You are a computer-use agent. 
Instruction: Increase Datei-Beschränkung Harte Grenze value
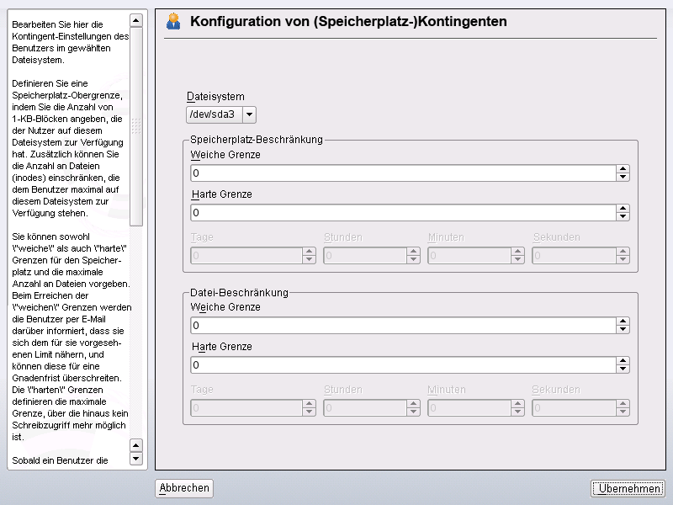click(623, 361)
